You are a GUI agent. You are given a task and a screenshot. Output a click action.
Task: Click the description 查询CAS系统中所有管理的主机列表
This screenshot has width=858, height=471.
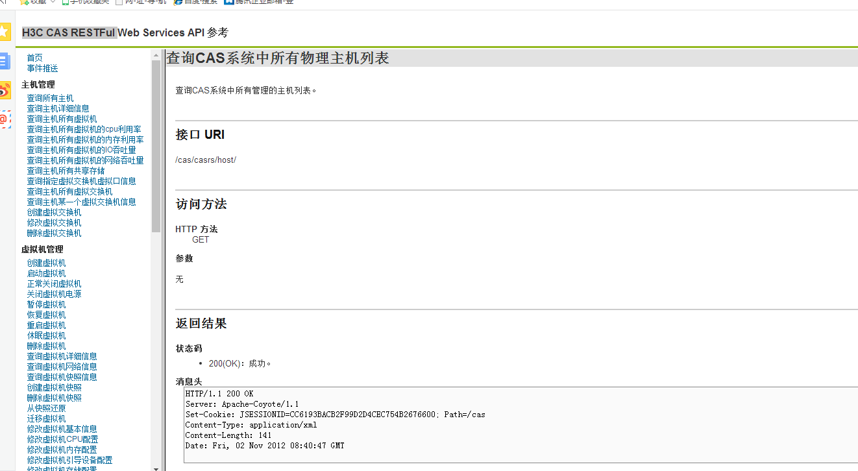point(246,90)
